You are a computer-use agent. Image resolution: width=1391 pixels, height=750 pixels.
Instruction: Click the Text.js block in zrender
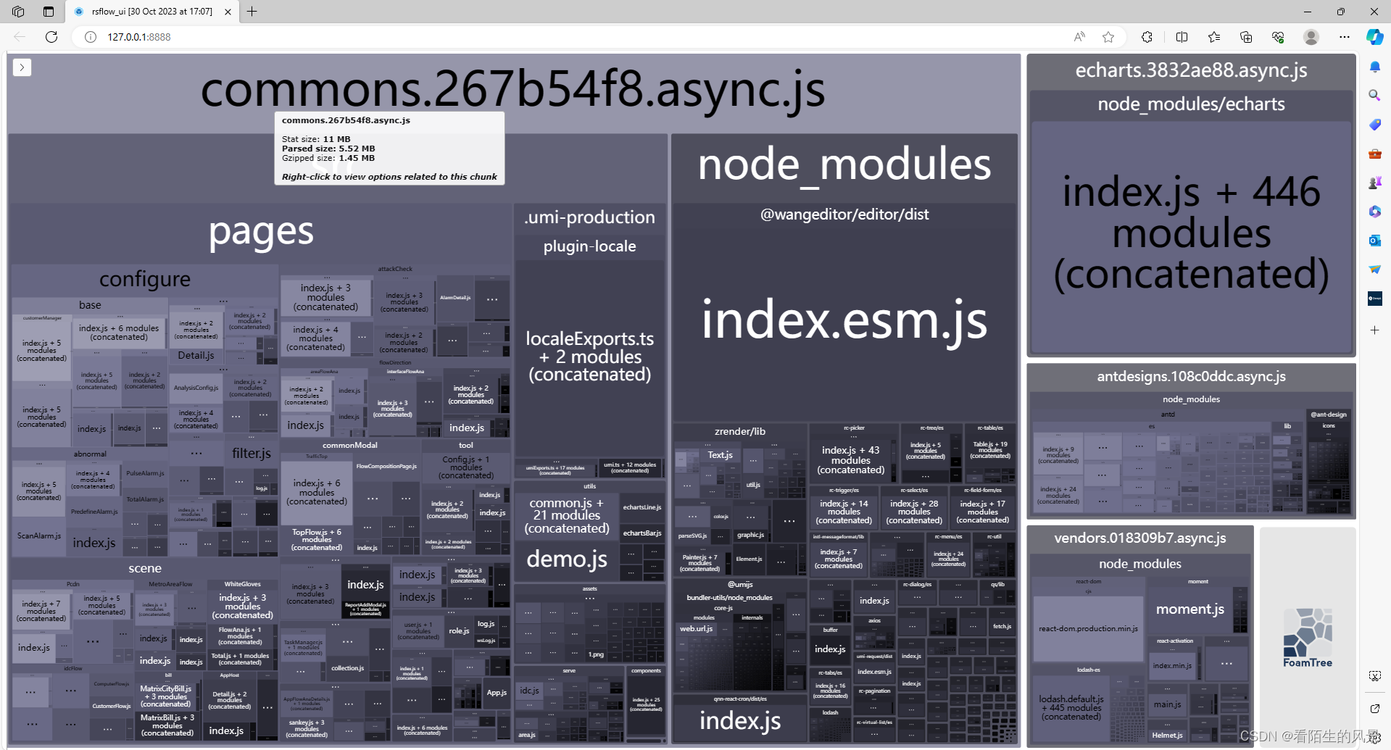coord(721,455)
